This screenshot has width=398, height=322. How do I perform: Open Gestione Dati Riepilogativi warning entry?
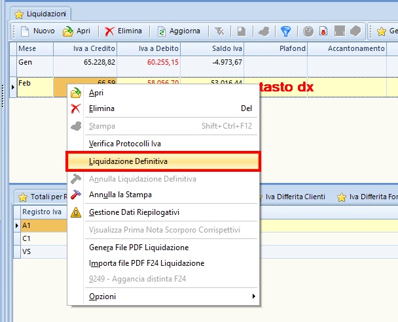134,212
